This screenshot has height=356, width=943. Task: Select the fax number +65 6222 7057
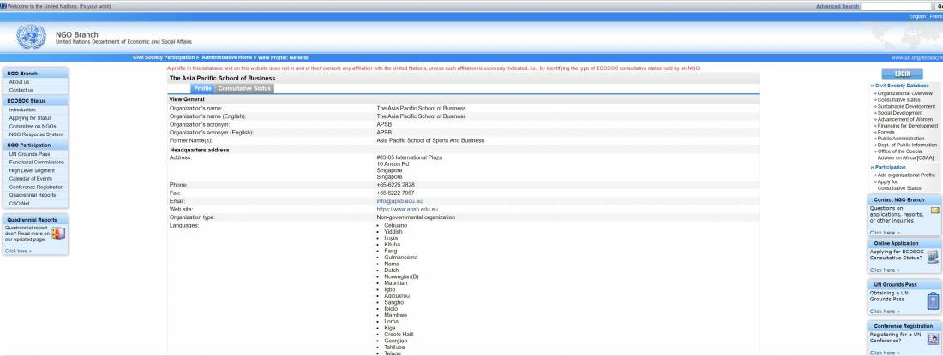click(x=395, y=193)
